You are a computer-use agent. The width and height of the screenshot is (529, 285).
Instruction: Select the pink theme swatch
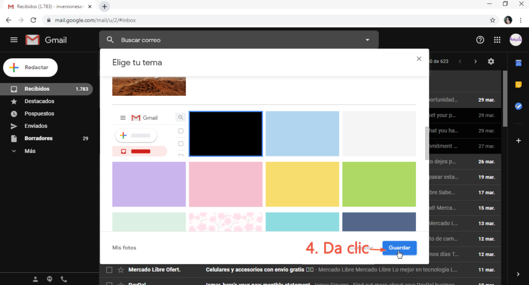(226, 184)
